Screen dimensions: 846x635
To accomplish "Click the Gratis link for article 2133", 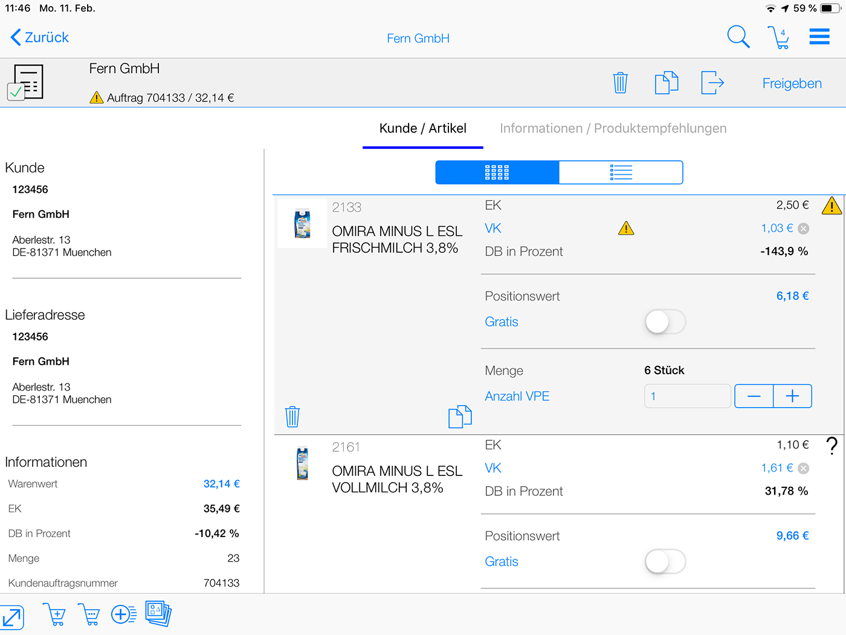I will [502, 322].
